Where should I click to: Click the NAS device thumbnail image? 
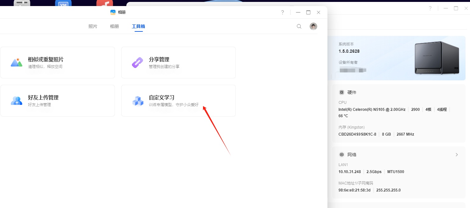(437, 58)
